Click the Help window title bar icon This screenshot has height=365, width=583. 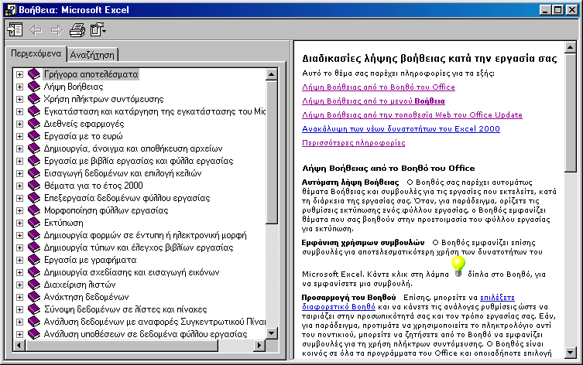[x=11, y=9]
